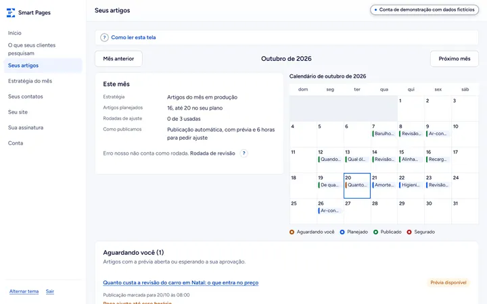The width and height of the screenshot is (487, 304).
Task: Open the help icon next to Rodada de revisão
Action: click(x=243, y=153)
